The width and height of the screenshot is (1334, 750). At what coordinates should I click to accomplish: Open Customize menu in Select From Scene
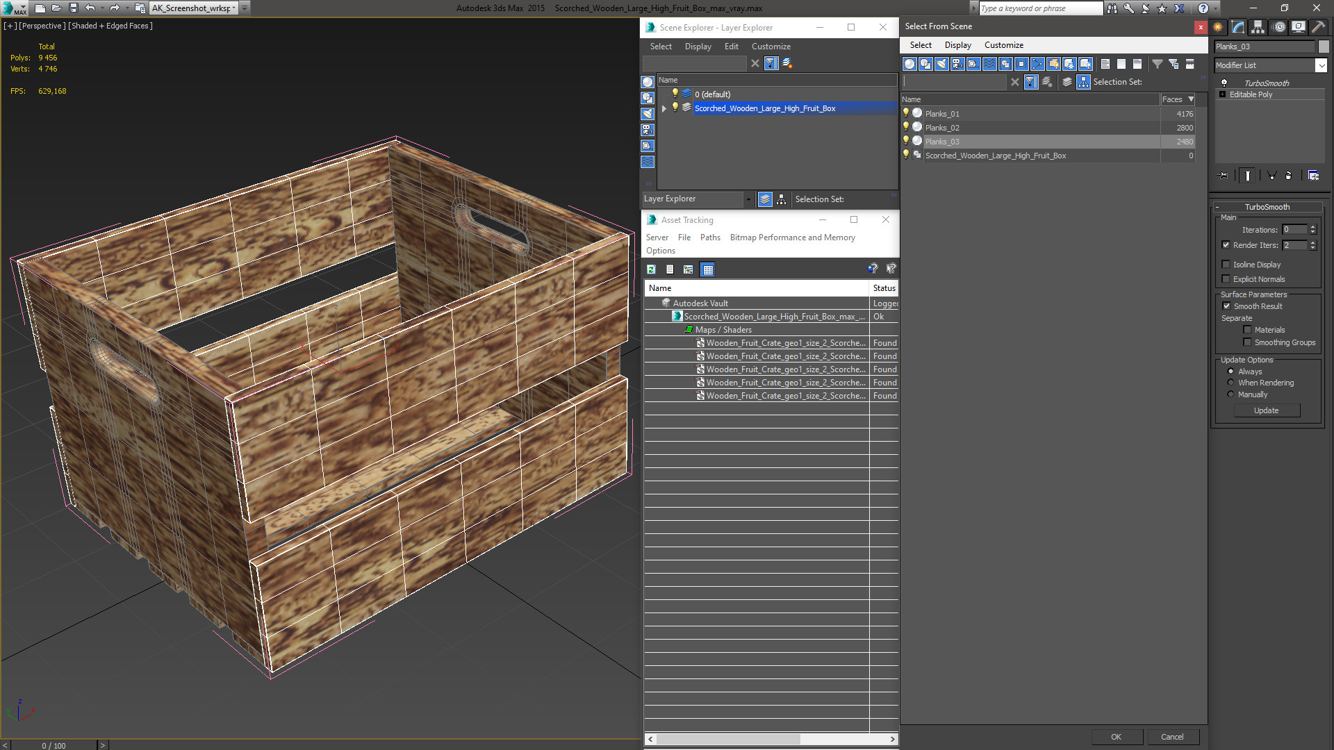(1003, 45)
